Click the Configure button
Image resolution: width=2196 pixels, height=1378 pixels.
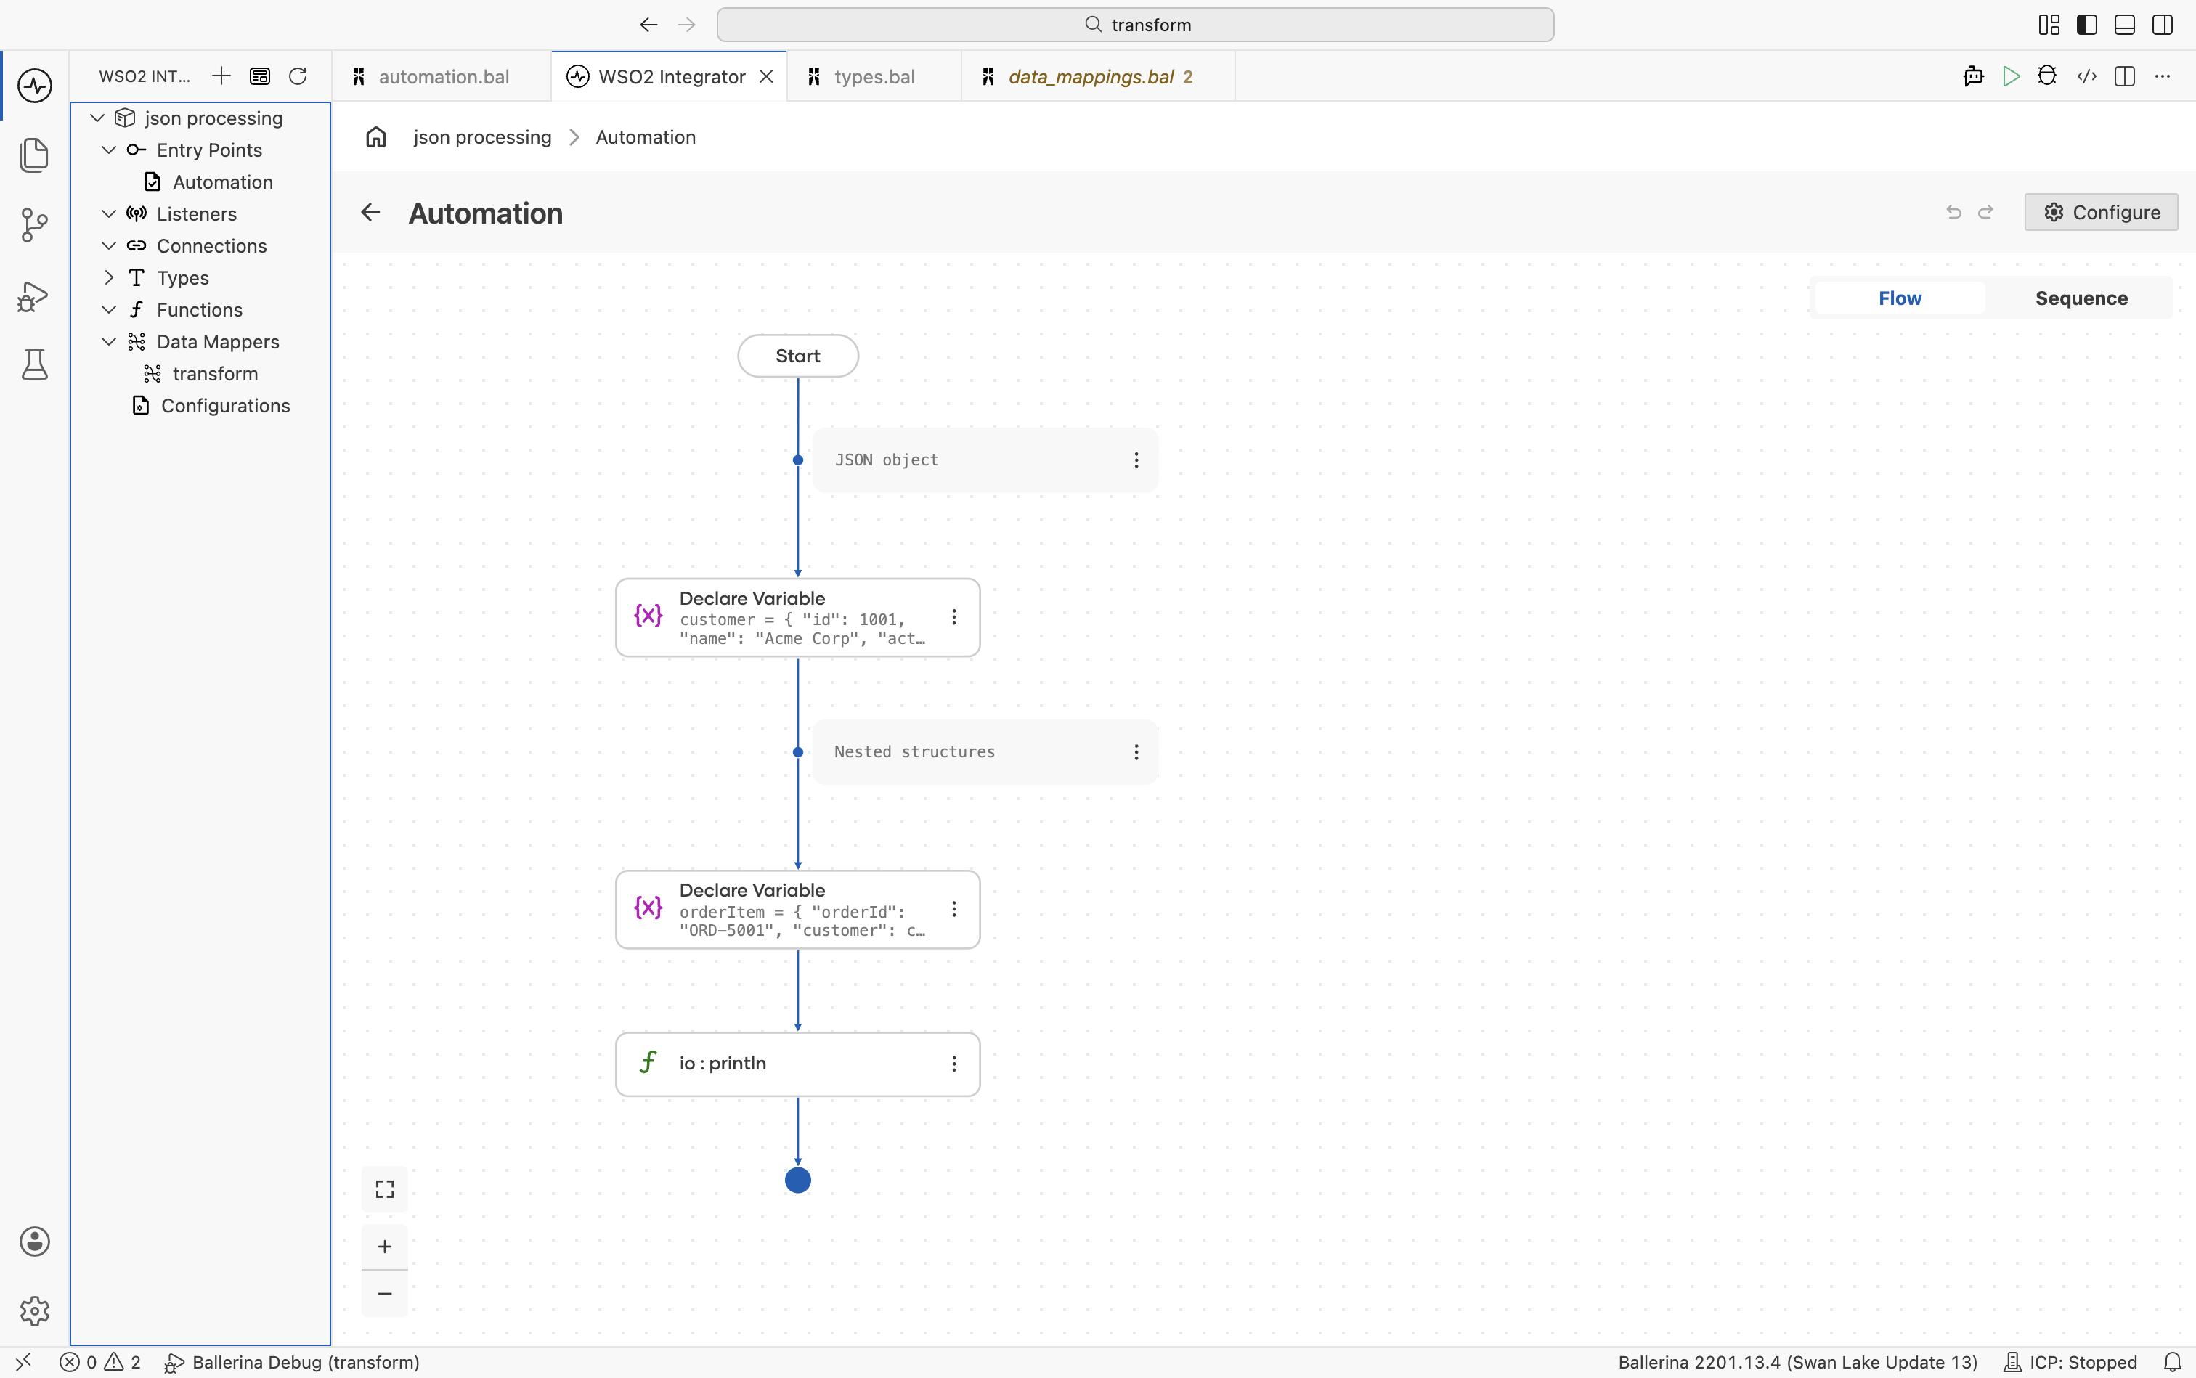click(x=2101, y=211)
